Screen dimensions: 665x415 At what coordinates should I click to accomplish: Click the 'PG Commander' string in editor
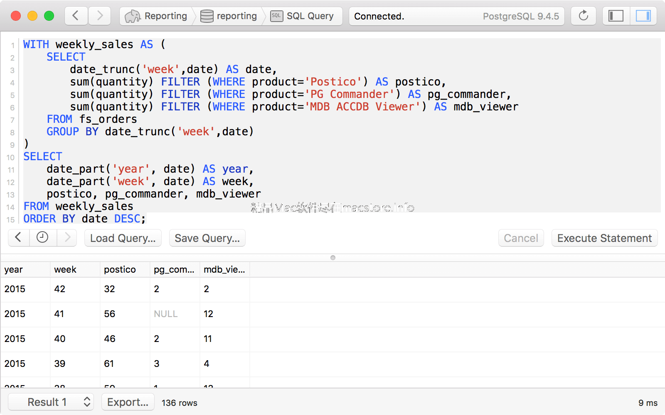(350, 94)
